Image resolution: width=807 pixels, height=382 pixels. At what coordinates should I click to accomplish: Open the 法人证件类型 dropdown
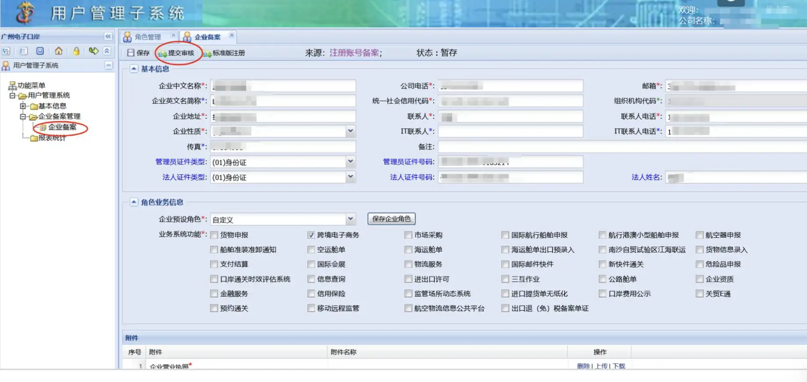point(350,177)
